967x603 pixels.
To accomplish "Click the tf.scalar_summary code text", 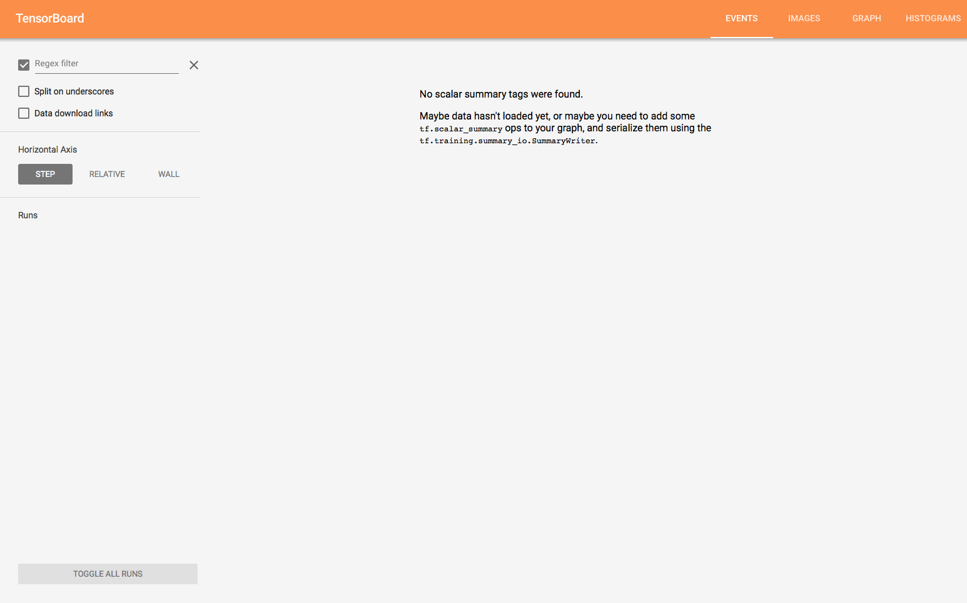I will coord(461,129).
